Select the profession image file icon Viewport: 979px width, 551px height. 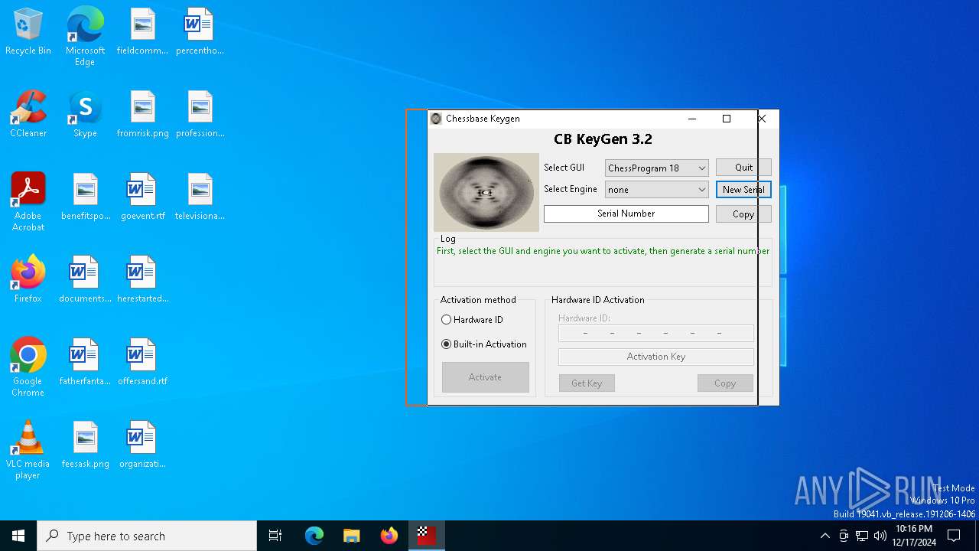[200, 114]
